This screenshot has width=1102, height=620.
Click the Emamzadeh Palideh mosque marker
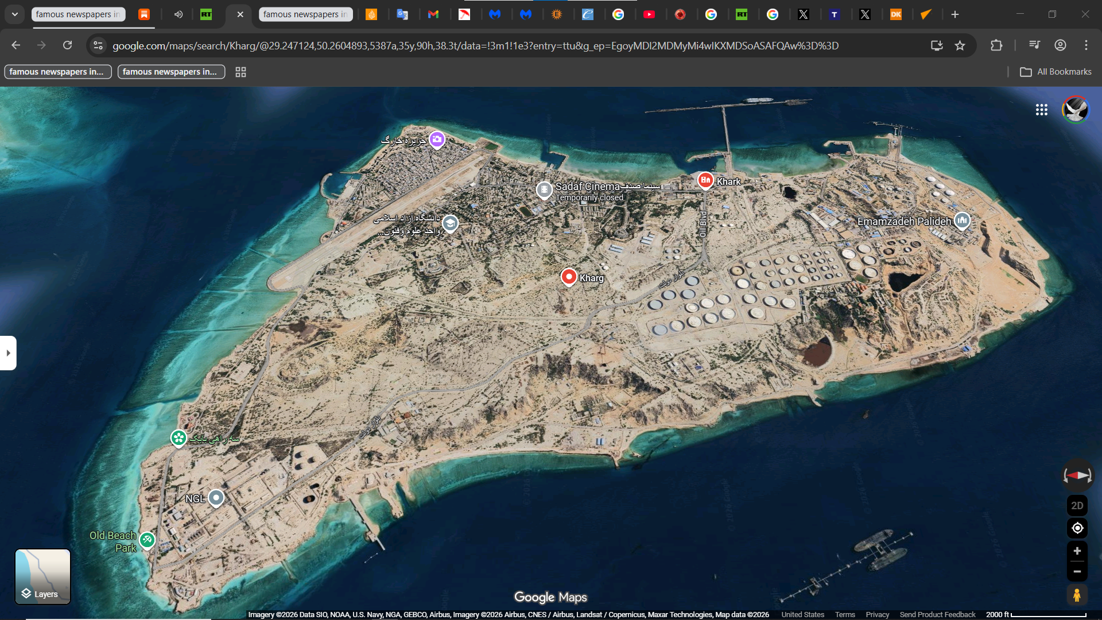[962, 220]
